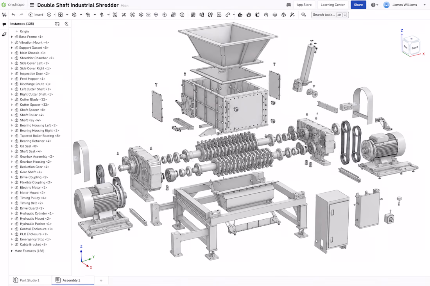Click the Main branch label
This screenshot has height=286, width=430.
(x=124, y=5)
